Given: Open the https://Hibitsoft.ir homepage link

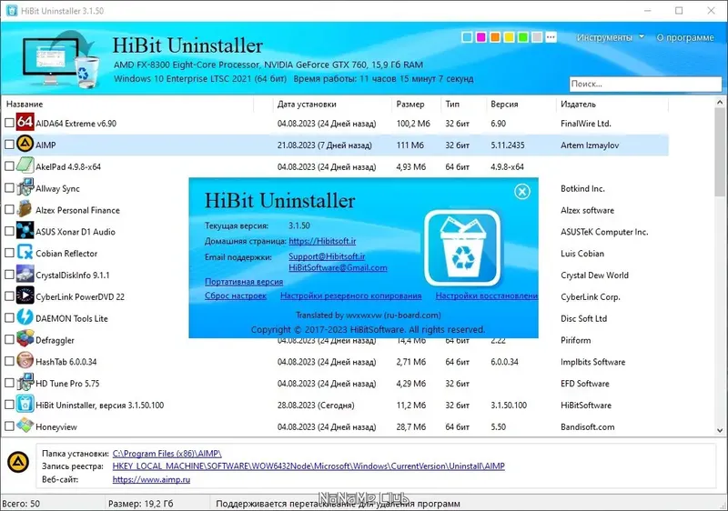Looking at the screenshot, I should tap(322, 241).
